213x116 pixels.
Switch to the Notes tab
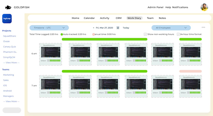click(162, 18)
